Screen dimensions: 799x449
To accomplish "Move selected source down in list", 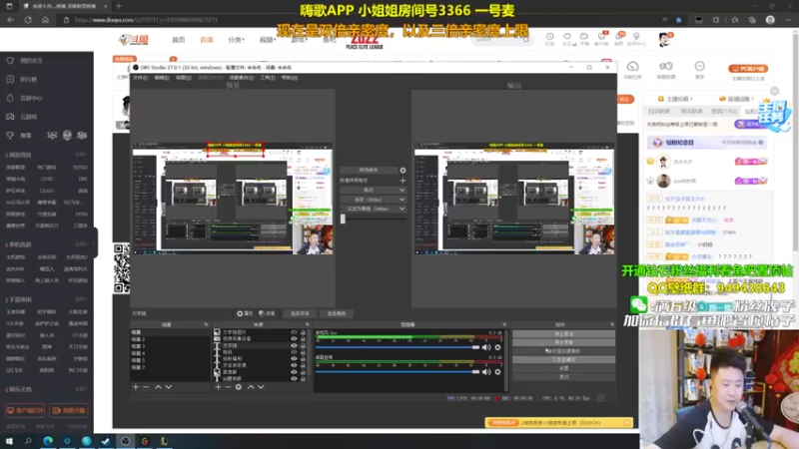I will pos(261,387).
